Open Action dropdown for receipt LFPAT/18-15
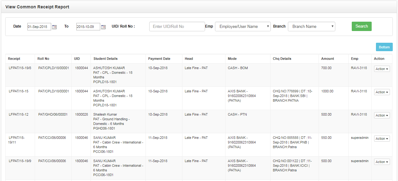The width and height of the screenshot is (398, 181). click(x=382, y=92)
